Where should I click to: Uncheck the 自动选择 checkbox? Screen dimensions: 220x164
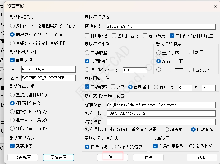(x=12, y=60)
